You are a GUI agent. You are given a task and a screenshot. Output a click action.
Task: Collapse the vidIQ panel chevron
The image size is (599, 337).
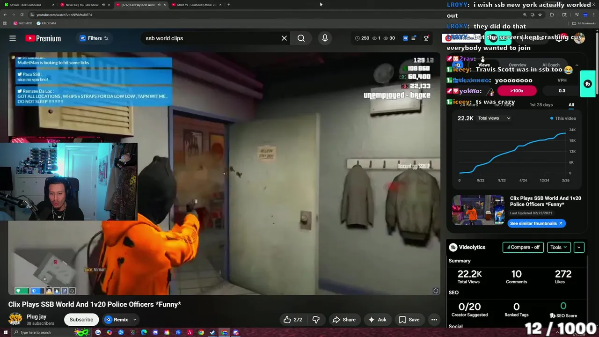(577, 65)
